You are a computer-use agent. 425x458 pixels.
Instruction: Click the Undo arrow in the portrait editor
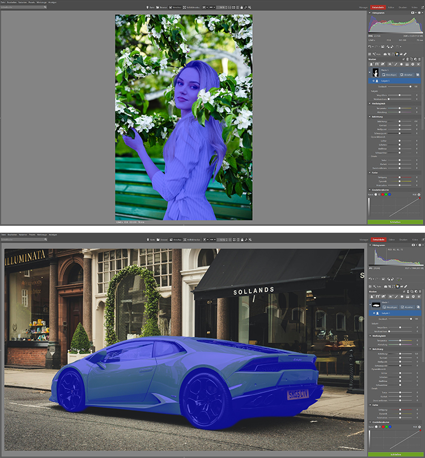370,46
